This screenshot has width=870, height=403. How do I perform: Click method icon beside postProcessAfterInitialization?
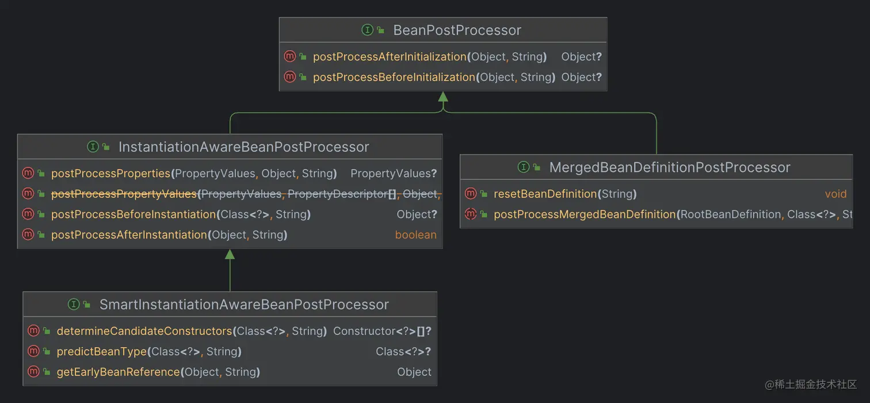coord(289,56)
